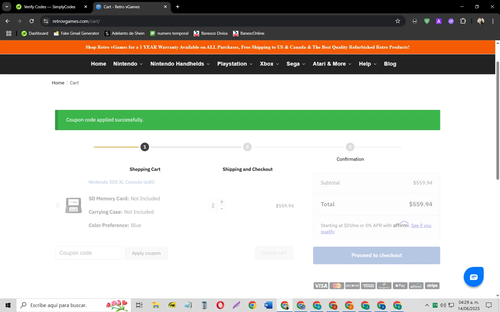Click the Mastercard payment icon
Screen dimensions: 500x312
click(337, 286)
